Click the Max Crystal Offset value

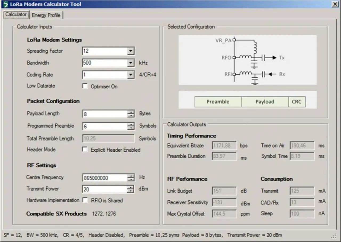[224, 213]
